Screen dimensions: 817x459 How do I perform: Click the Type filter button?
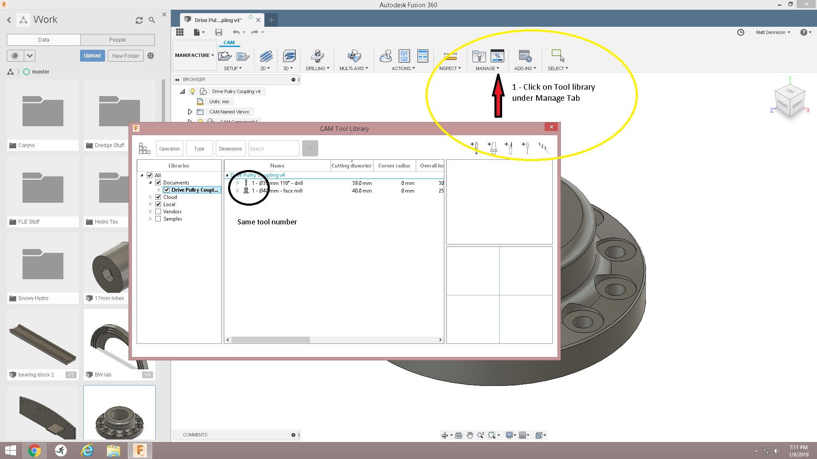[x=199, y=149]
